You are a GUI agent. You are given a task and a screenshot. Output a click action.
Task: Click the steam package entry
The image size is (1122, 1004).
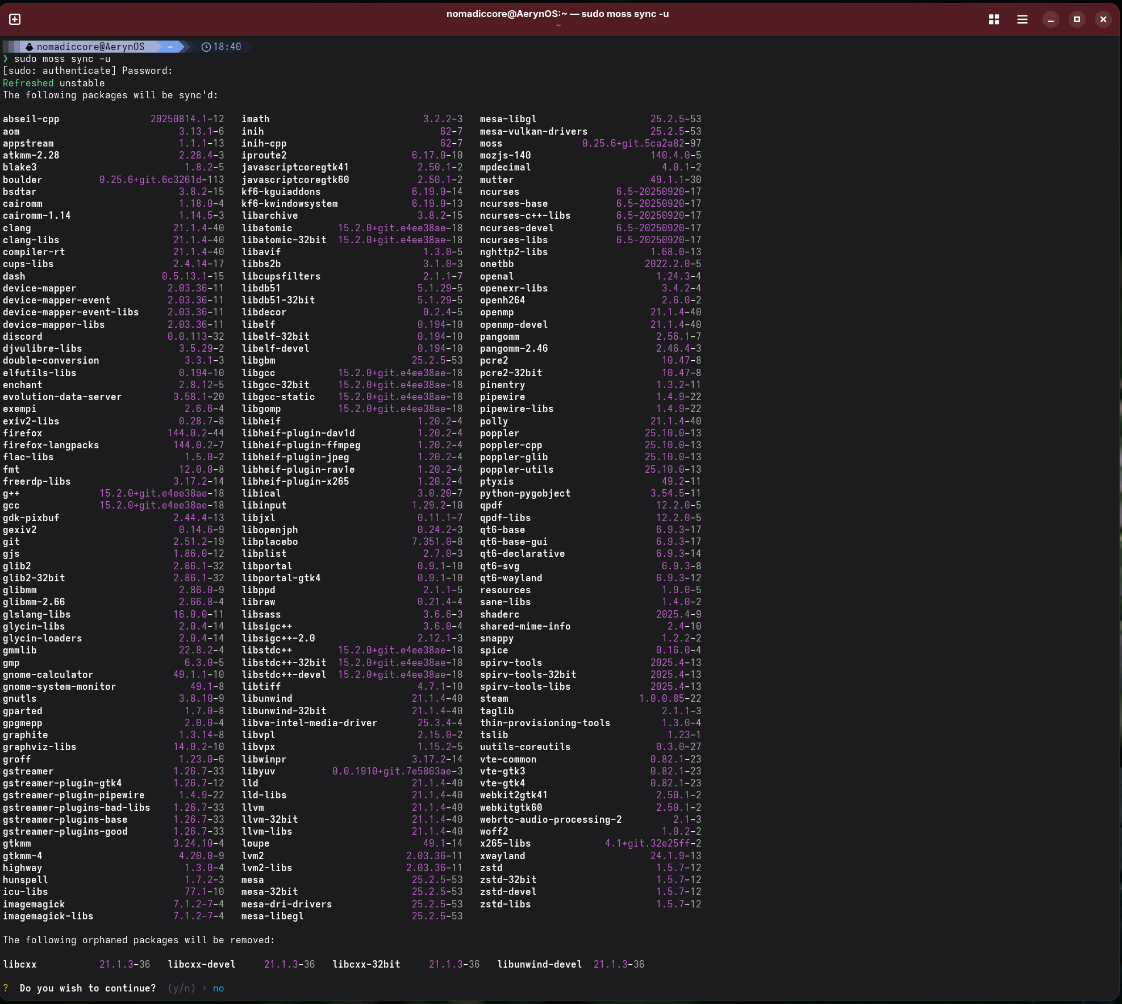[494, 698]
